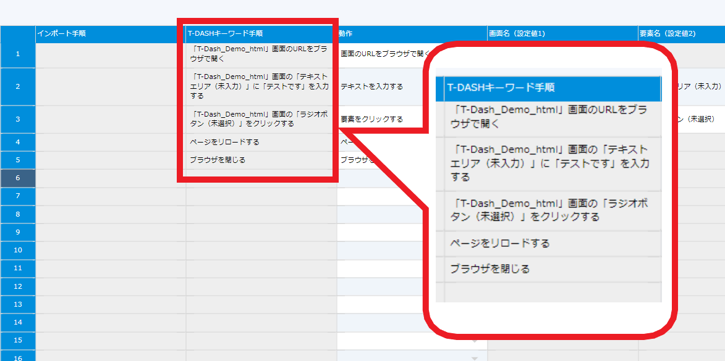725x361 pixels.
Task: Click the 画面名（設定値1） column header
Action: pyautogui.click(x=562, y=34)
